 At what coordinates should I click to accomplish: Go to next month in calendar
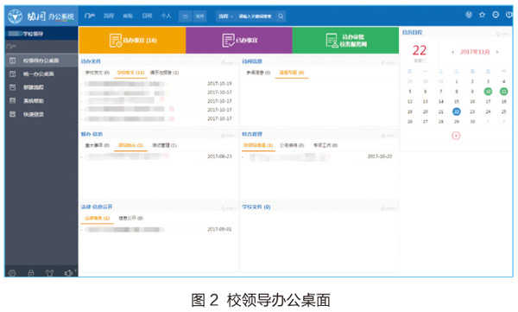tap(497, 52)
